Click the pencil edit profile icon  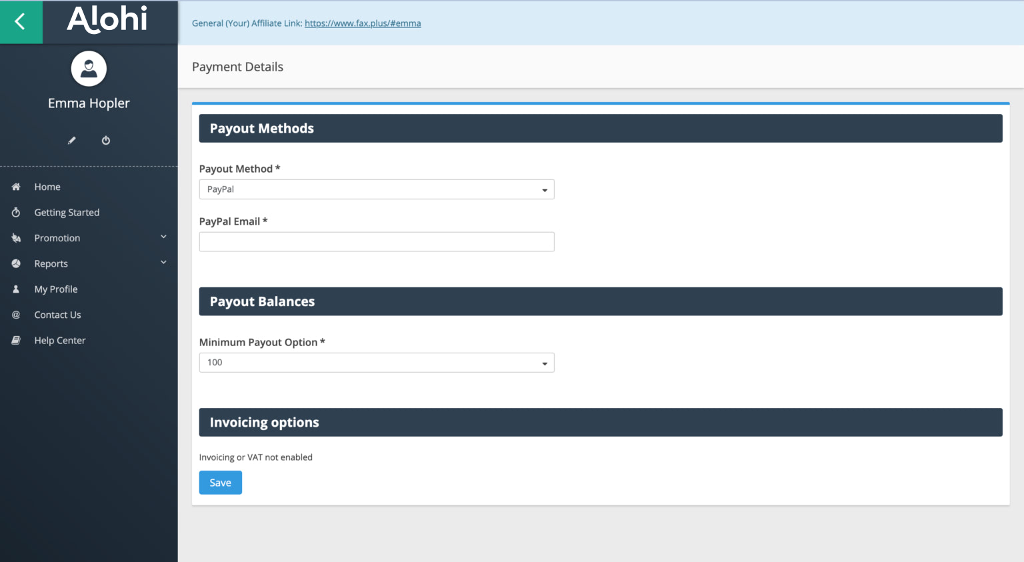(72, 141)
